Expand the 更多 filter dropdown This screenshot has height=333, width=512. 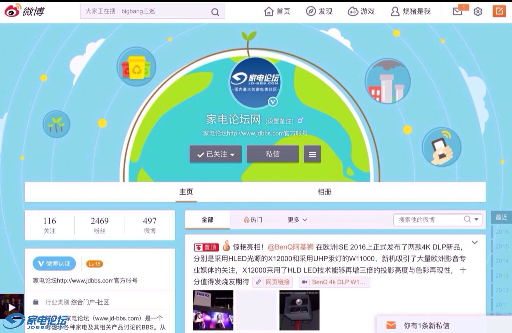pos(297,220)
